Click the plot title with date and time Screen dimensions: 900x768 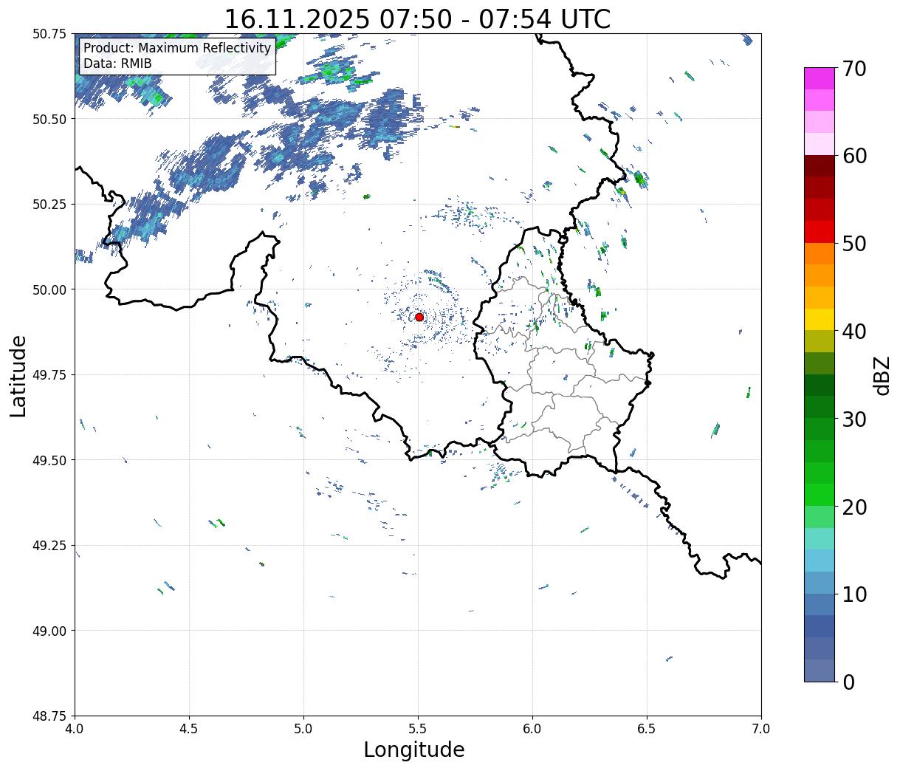tap(417, 18)
